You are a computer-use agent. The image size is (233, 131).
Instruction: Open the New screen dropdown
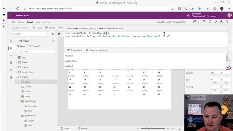click(x=20, y=28)
